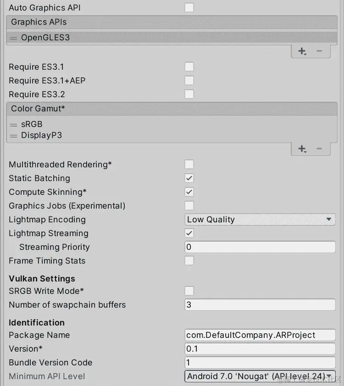The height and width of the screenshot is (386, 344).
Task: Select the sRGB color gamut row
Action: pos(172,124)
